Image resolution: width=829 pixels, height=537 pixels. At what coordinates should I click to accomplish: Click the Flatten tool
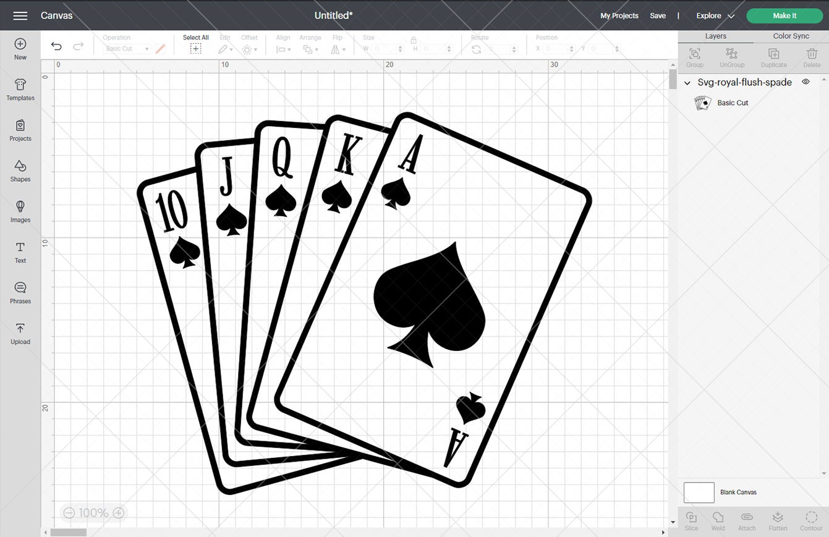[777, 520]
